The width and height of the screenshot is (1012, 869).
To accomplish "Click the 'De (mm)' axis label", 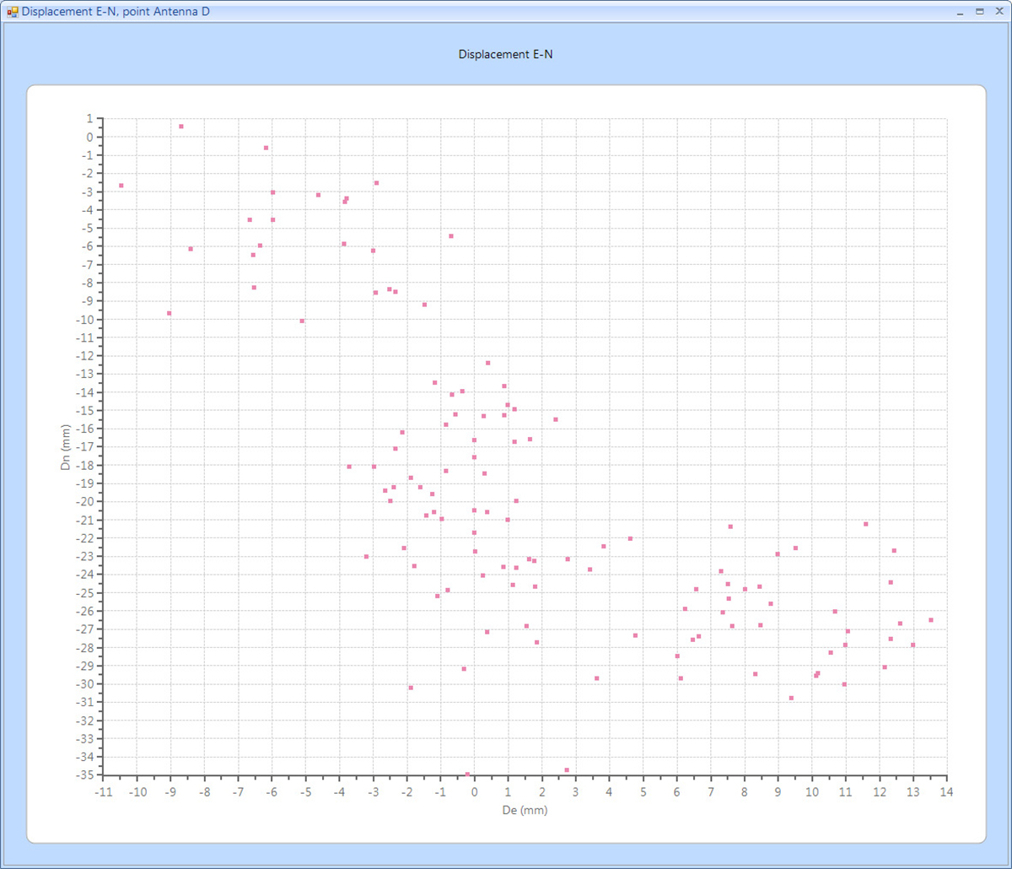I will [x=525, y=810].
